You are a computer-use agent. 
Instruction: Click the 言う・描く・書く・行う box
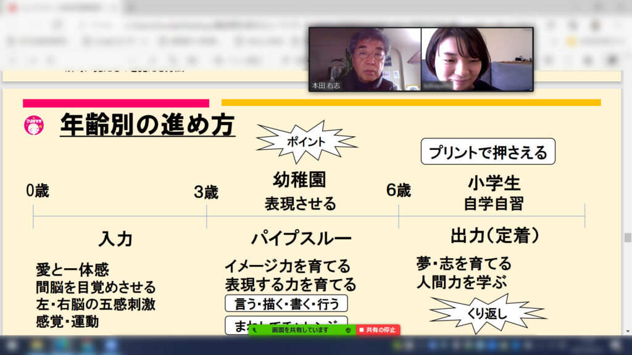click(286, 303)
